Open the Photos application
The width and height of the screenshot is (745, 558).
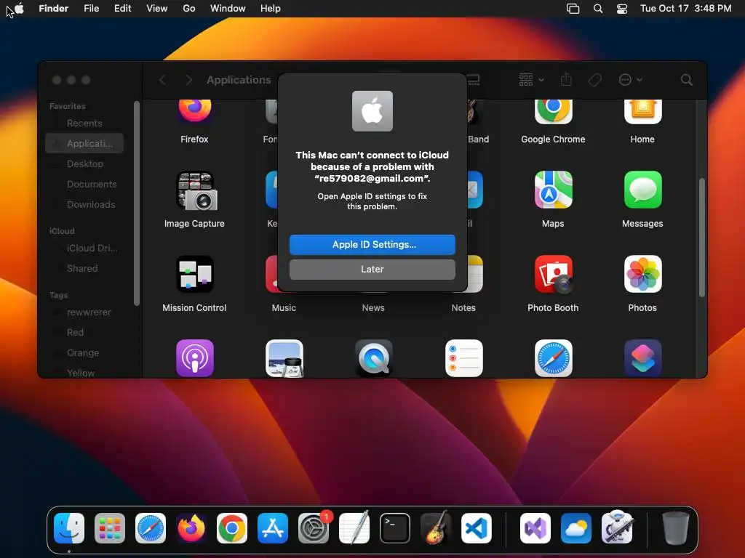[642, 274]
